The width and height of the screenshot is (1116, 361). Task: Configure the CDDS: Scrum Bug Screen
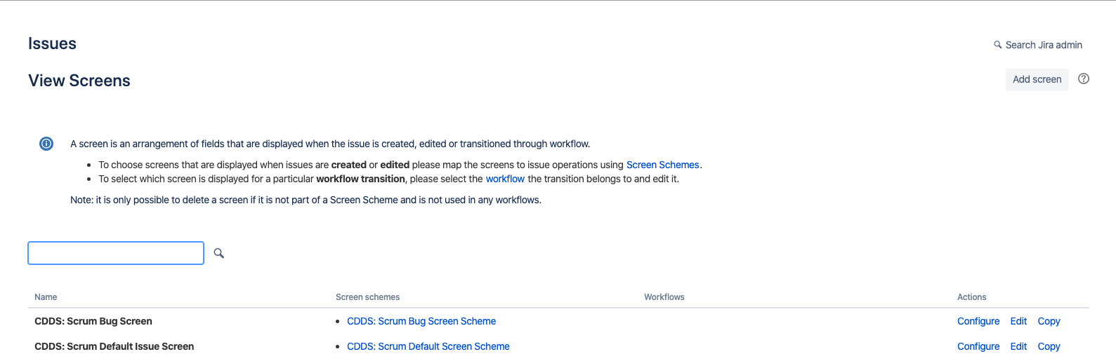[x=978, y=321]
